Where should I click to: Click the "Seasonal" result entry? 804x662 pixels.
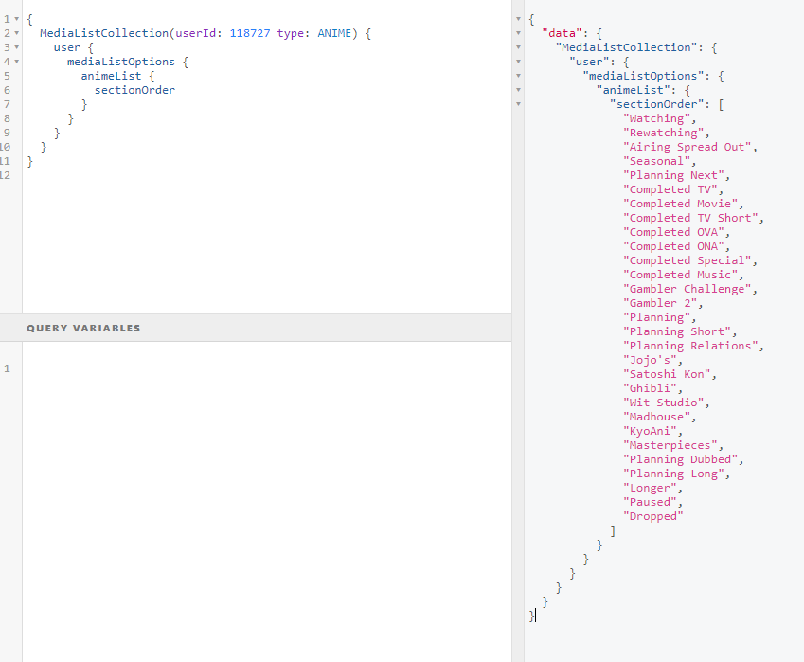coord(657,161)
